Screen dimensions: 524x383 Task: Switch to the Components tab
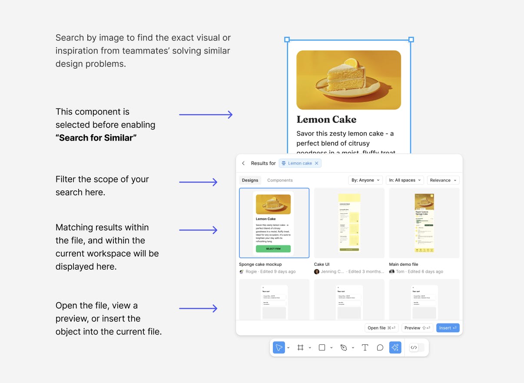click(x=280, y=180)
